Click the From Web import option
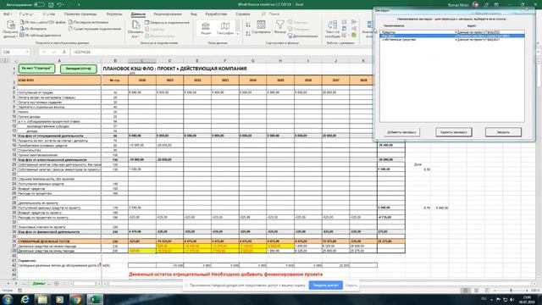 (x=34, y=29)
